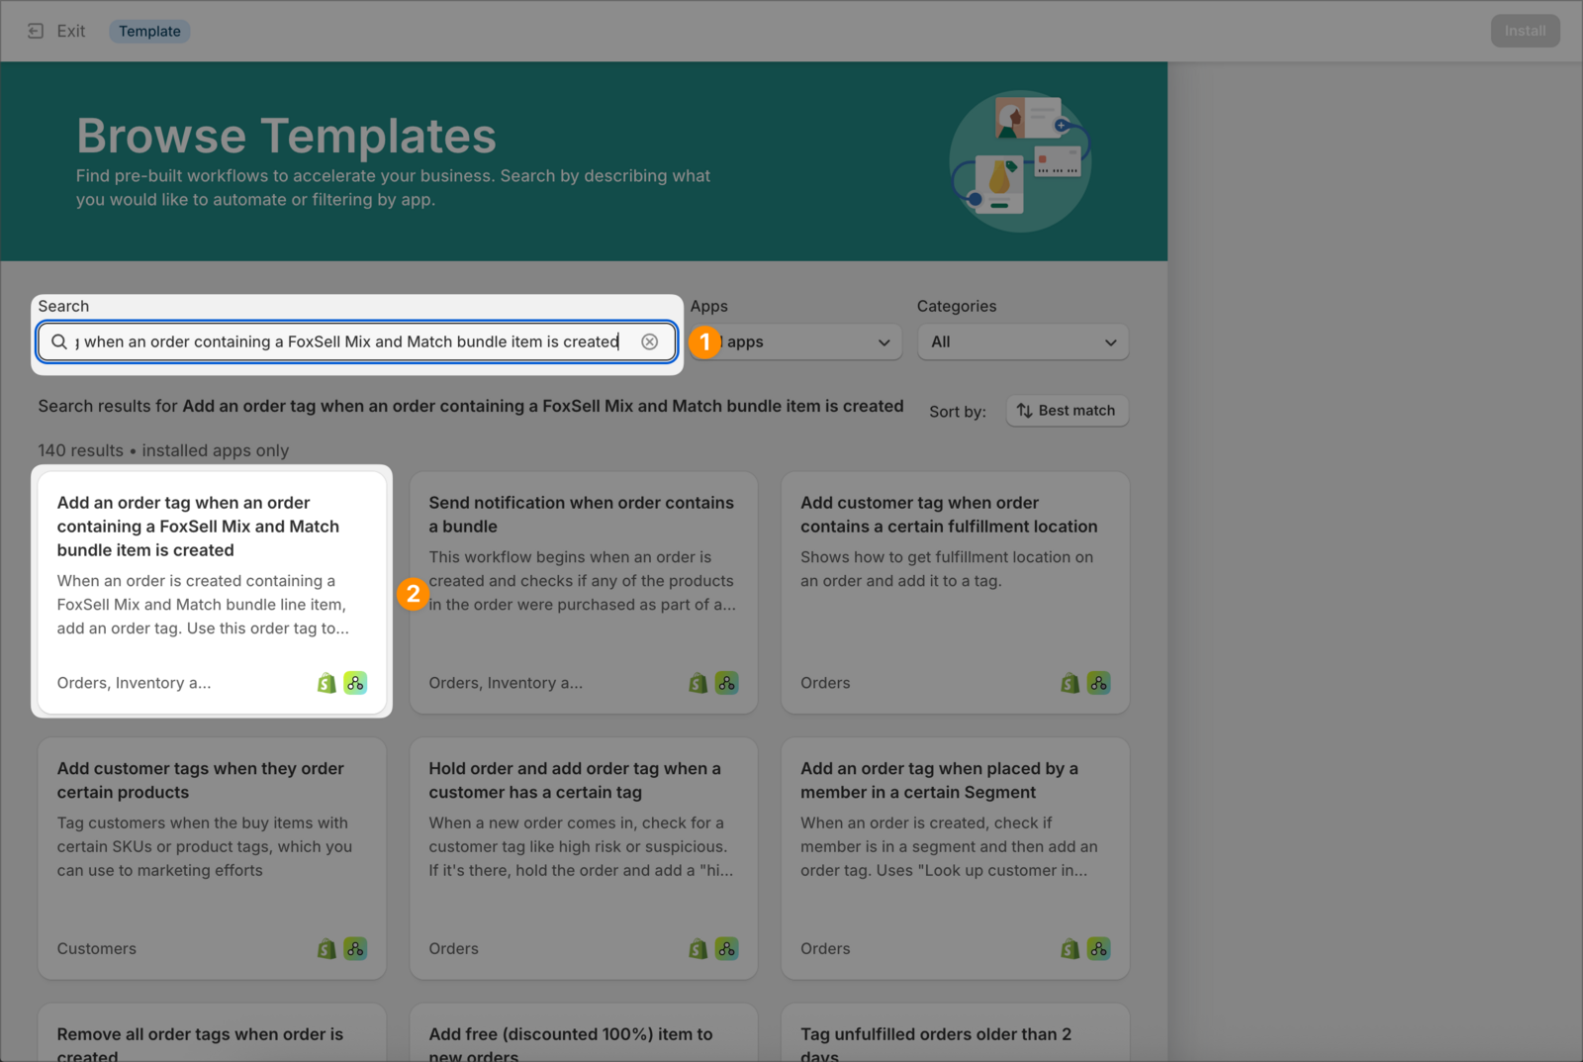Click the Flow app icon on the FoxSell bundle template card

355,682
